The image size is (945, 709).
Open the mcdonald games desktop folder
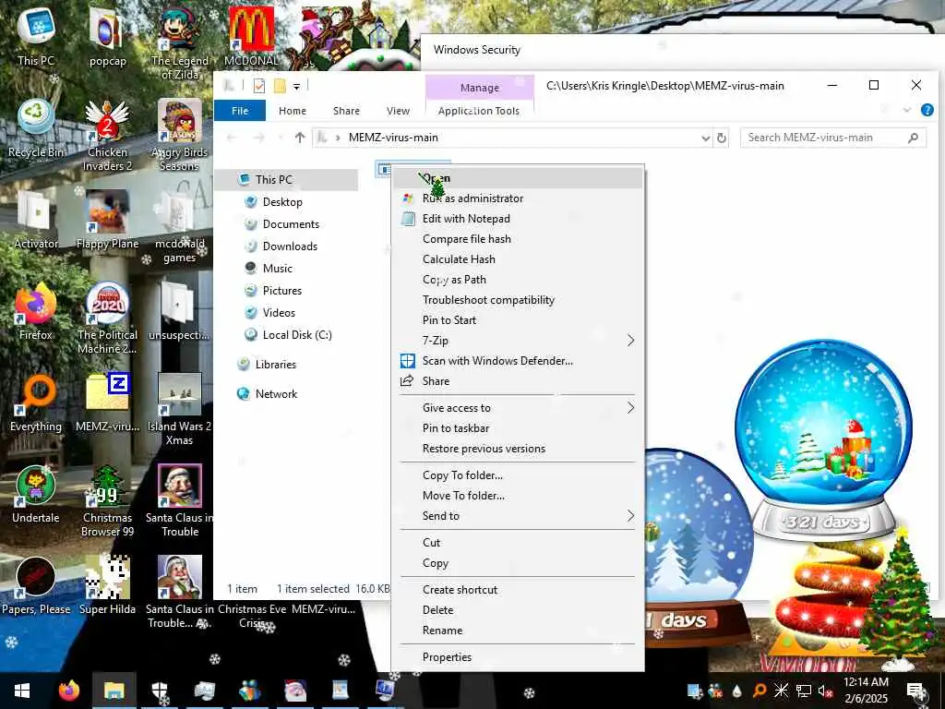pos(180,227)
